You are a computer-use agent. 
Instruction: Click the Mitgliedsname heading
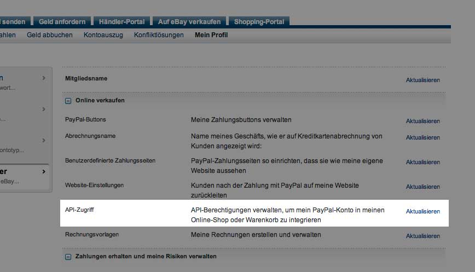86,78
